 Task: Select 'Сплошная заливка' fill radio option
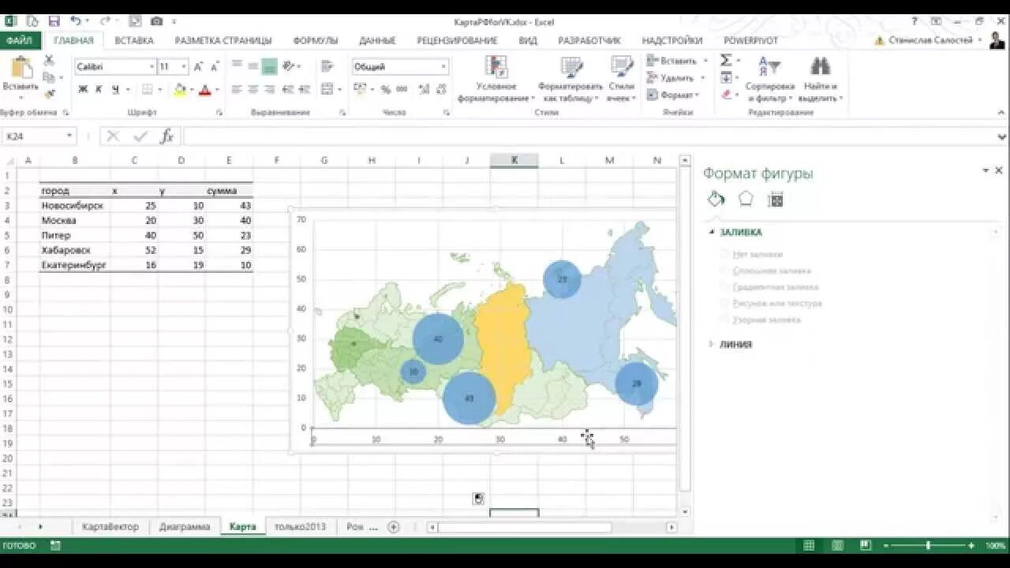point(725,271)
